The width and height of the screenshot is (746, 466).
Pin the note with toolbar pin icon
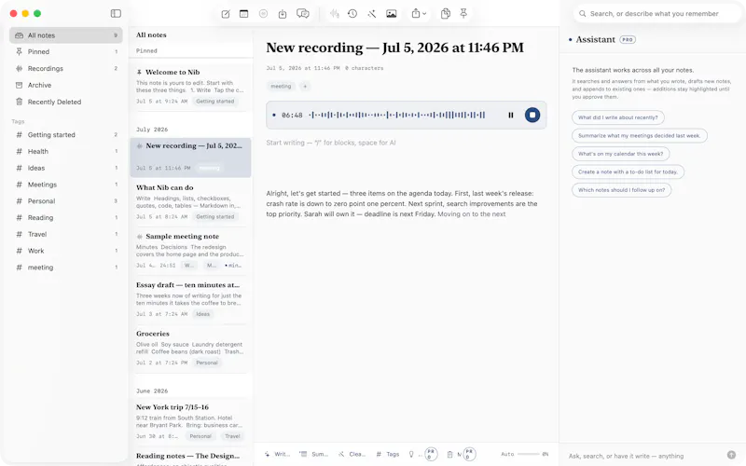pyautogui.click(x=463, y=14)
